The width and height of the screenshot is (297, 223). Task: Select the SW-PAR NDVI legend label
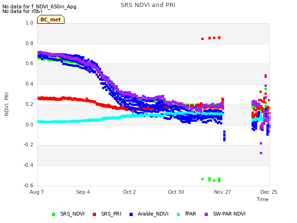(229, 214)
